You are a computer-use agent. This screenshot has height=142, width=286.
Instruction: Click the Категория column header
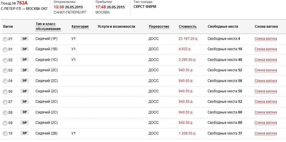tap(80, 27)
